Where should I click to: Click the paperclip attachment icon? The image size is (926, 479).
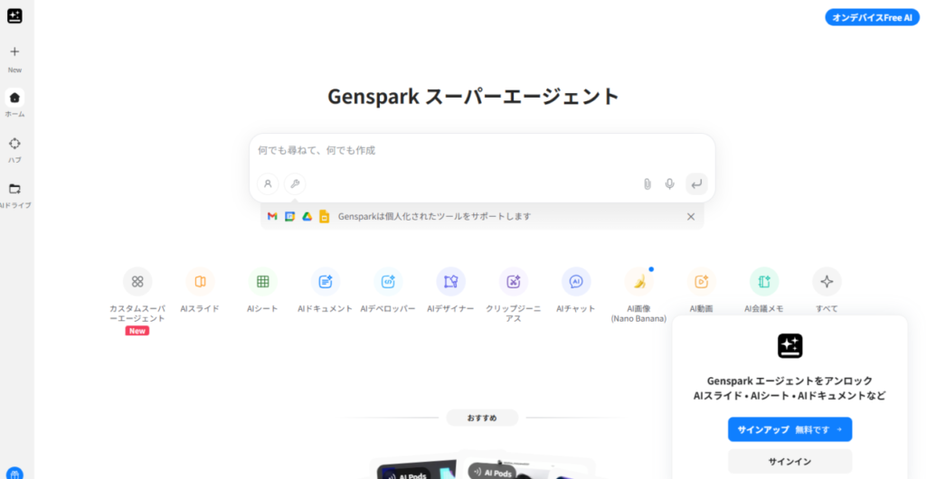(x=647, y=183)
